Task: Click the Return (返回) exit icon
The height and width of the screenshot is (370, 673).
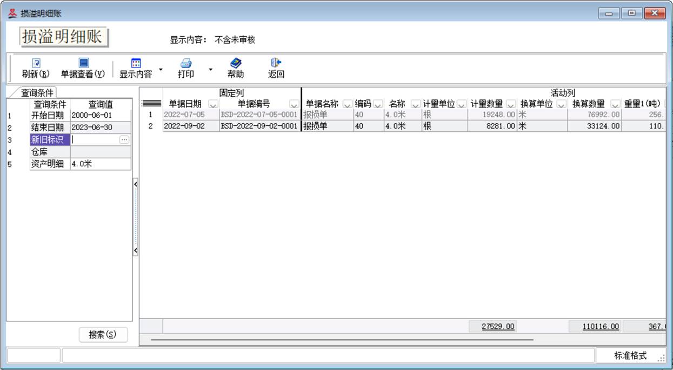Action: 276,63
